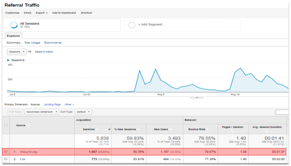Click the Add to Dashboard button
Image resolution: width=291 pixels, height=166 pixels.
63,13
